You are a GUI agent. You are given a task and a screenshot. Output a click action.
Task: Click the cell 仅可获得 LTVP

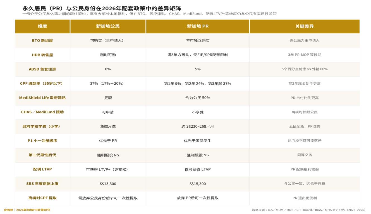[x=198, y=169]
